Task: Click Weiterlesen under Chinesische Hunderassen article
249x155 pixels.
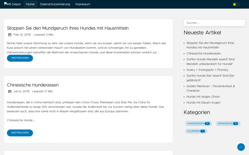Action: (20, 133)
